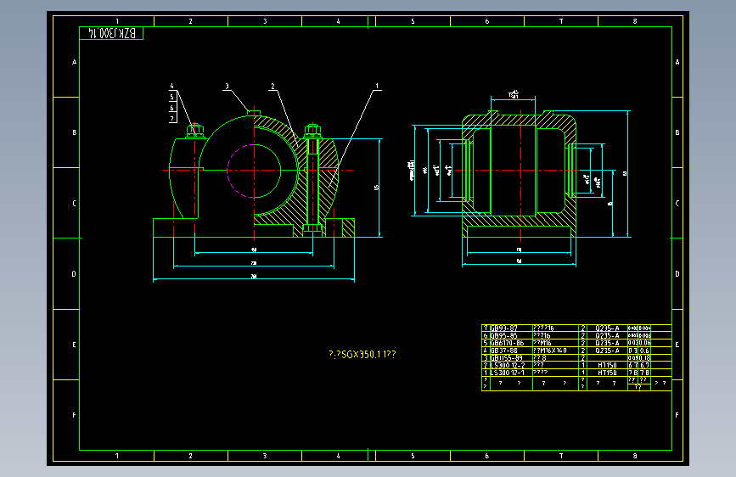Viewport: 736px width, 477px height.
Task: Click boxed callout number 7 in stack
Action: click(x=172, y=118)
